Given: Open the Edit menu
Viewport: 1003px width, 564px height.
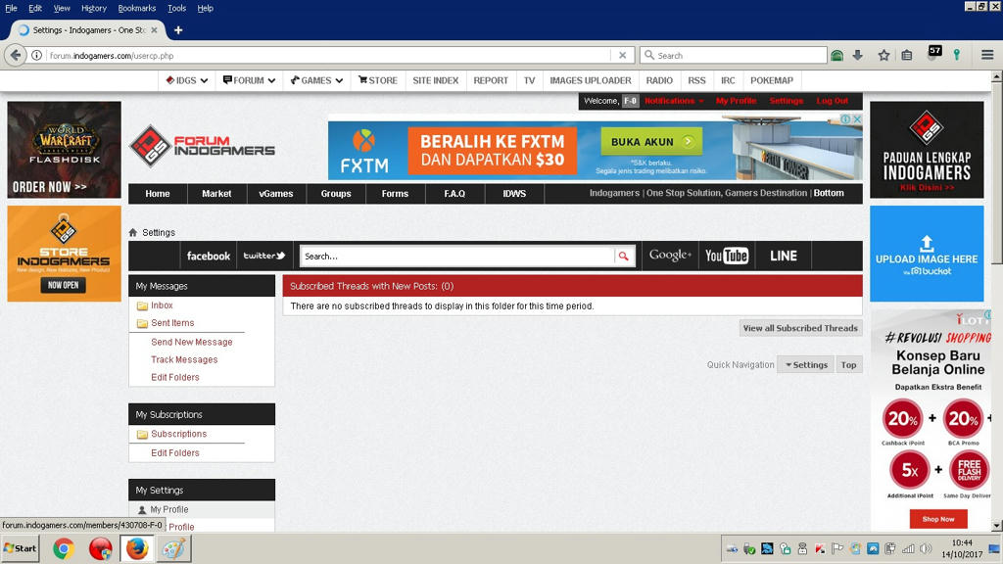Looking at the screenshot, I should [x=35, y=8].
